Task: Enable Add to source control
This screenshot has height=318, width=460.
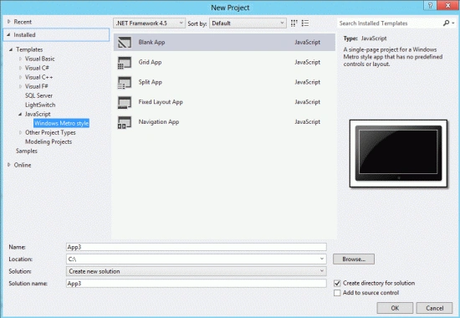Action: coord(337,293)
